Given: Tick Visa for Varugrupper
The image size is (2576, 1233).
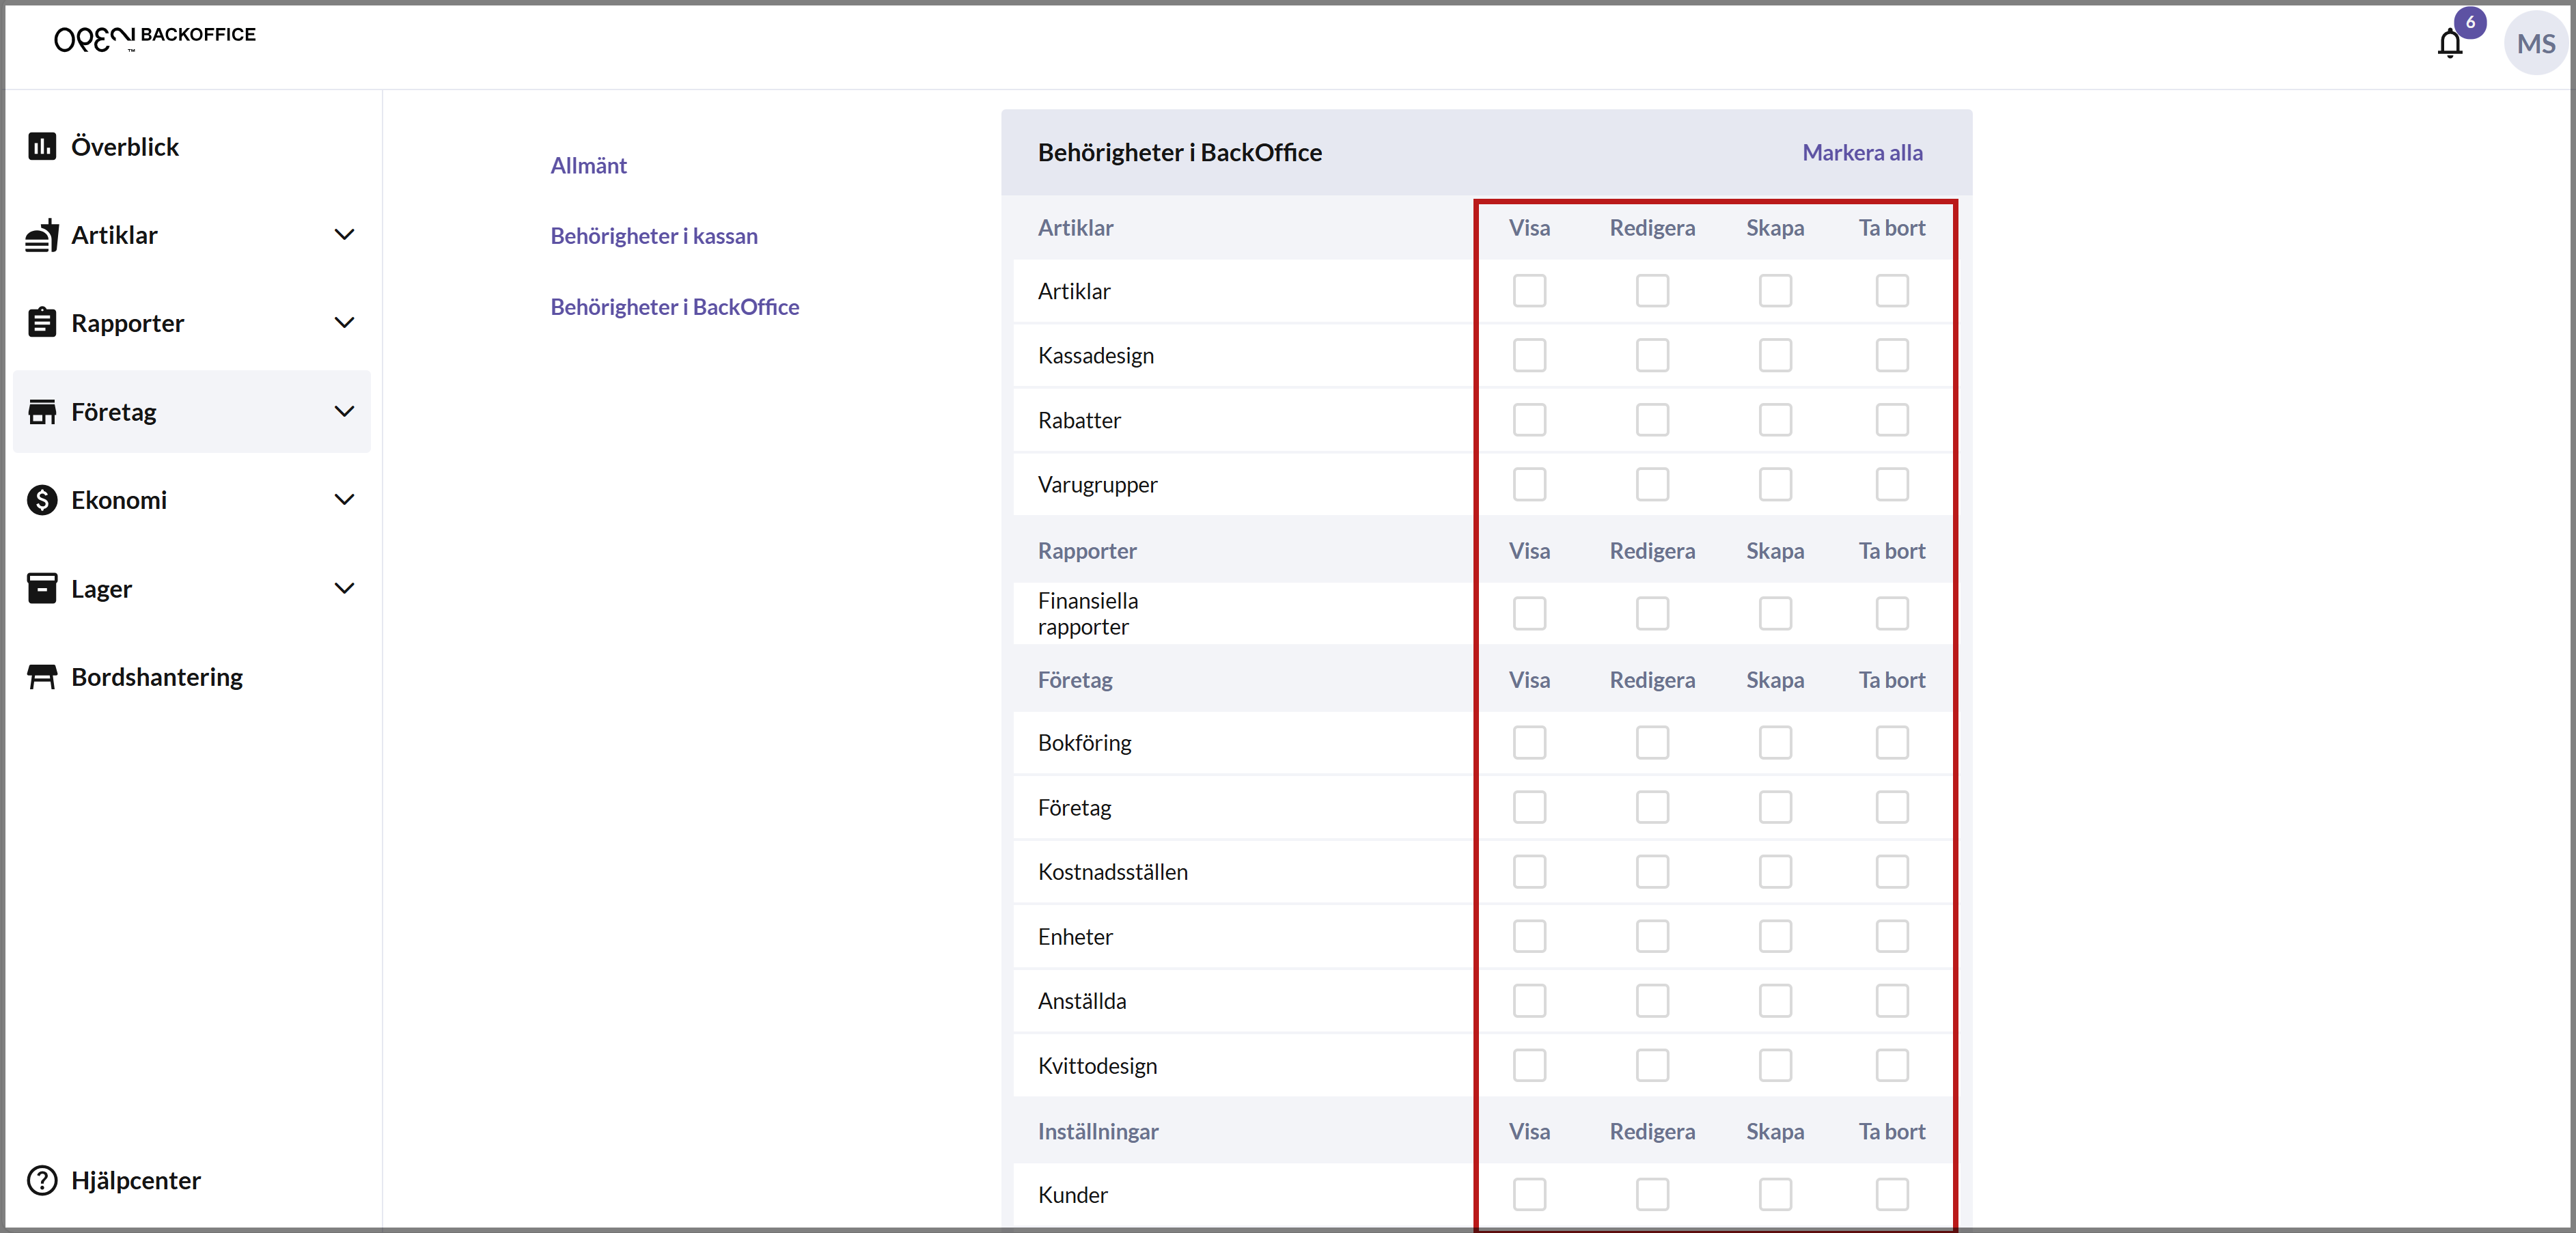Looking at the screenshot, I should click(x=1529, y=485).
